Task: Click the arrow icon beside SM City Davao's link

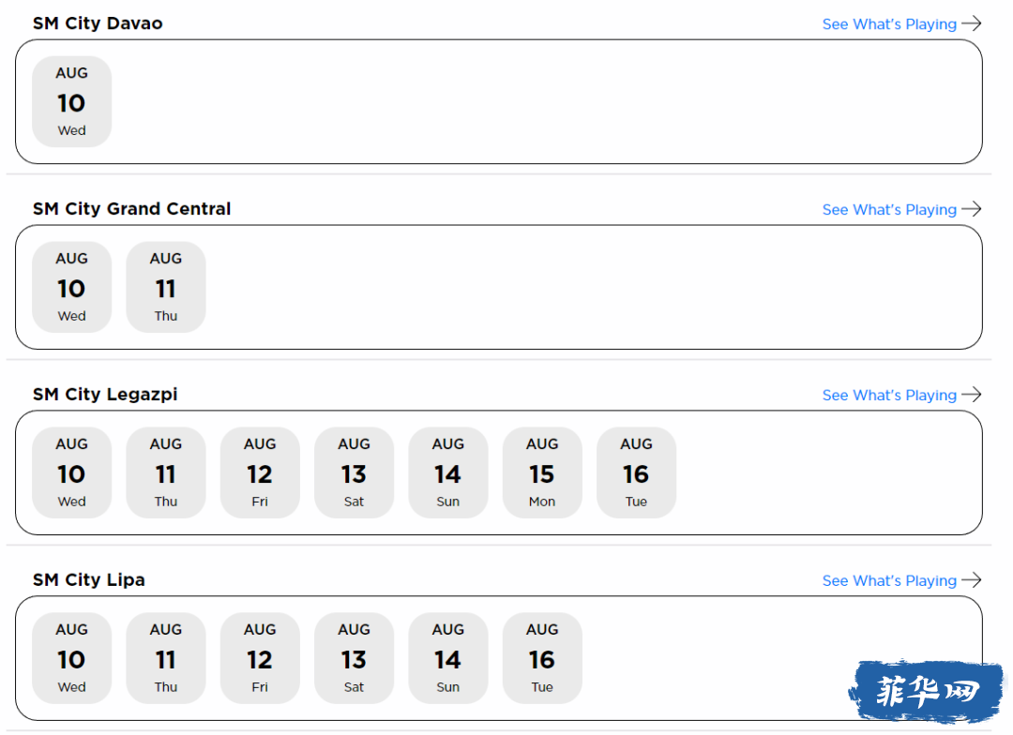Action: 971,23
